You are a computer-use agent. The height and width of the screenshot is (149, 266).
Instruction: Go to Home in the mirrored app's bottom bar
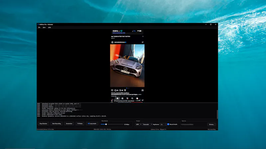117,98
